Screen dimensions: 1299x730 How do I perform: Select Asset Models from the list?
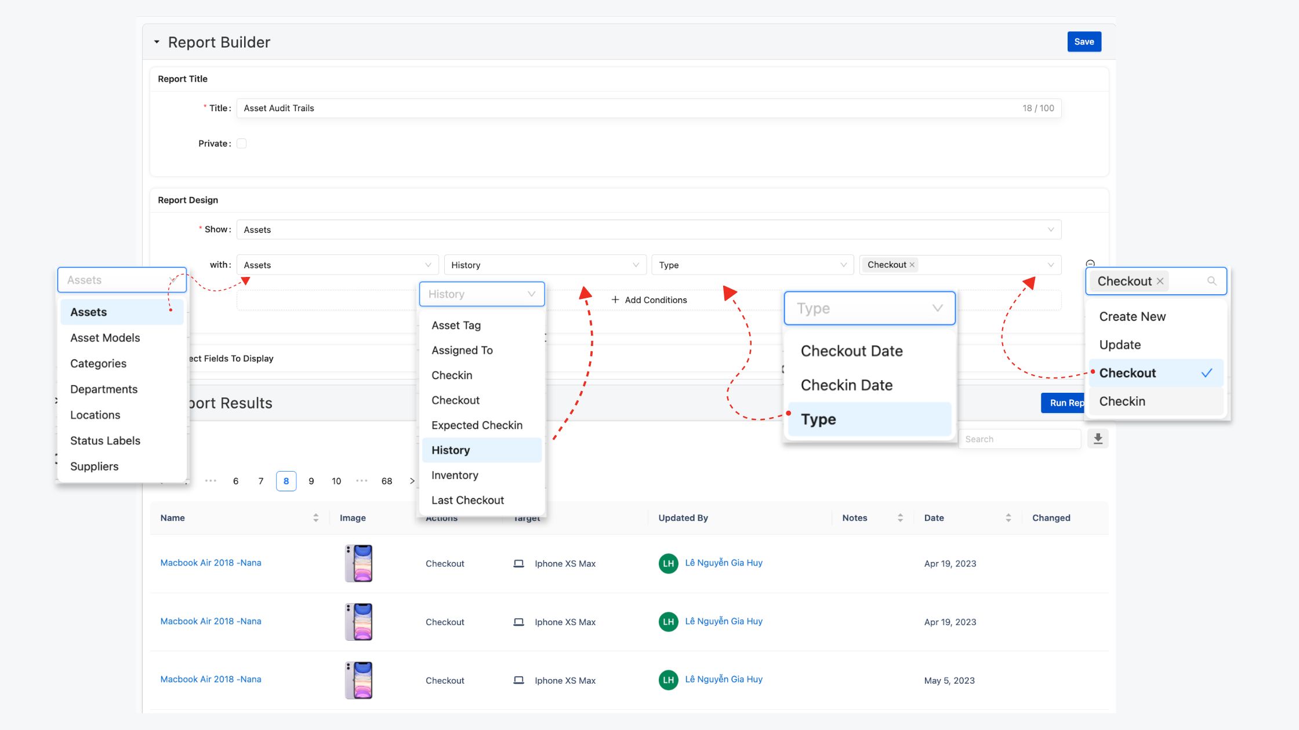[105, 338]
